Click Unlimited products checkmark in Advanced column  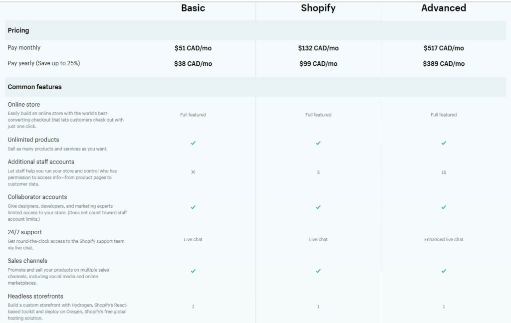tap(444, 143)
